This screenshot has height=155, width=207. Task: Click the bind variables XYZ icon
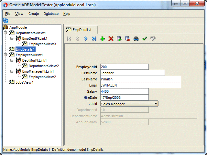(153, 39)
